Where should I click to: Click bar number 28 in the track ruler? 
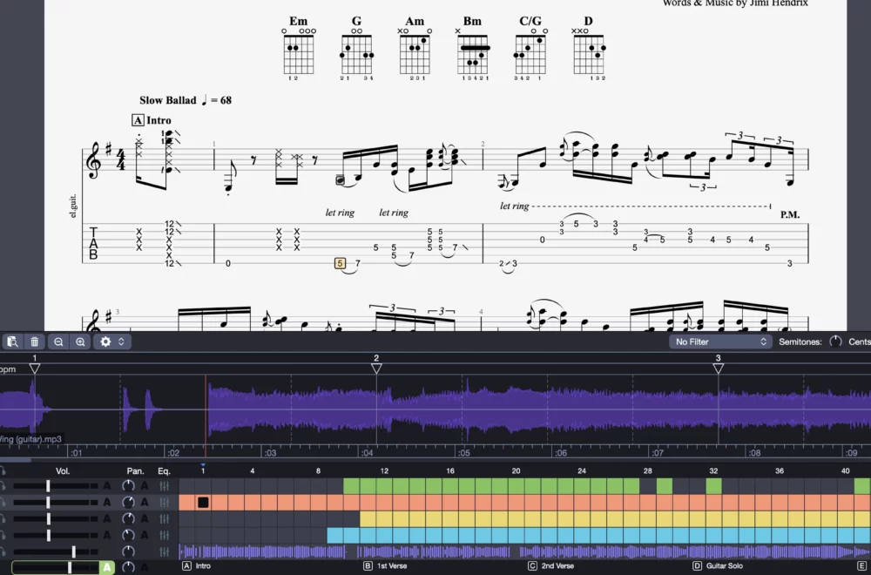coord(648,471)
